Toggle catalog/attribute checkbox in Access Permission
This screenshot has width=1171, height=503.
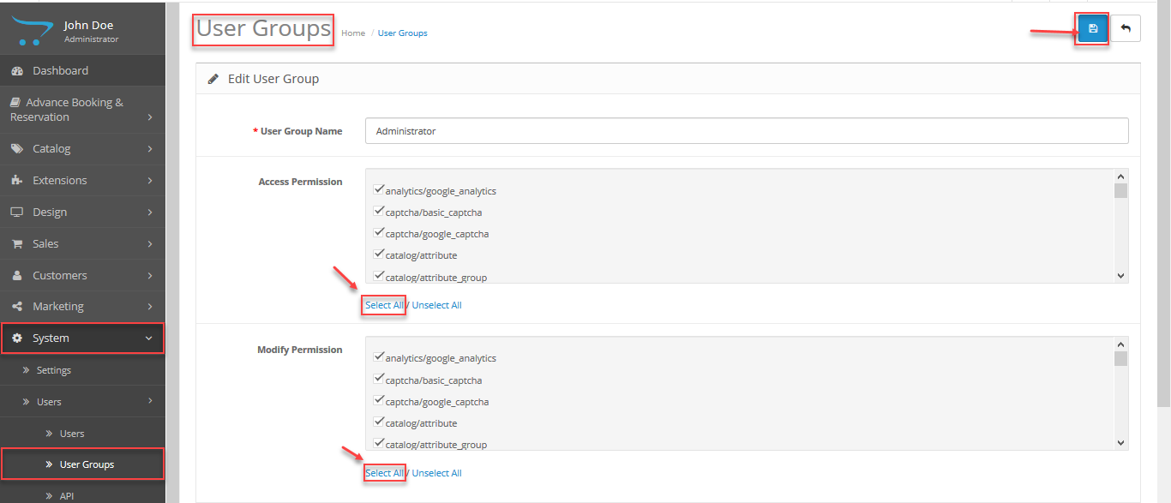click(379, 254)
